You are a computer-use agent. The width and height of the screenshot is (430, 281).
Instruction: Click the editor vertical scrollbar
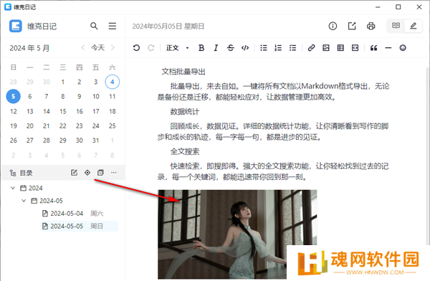(428, 155)
